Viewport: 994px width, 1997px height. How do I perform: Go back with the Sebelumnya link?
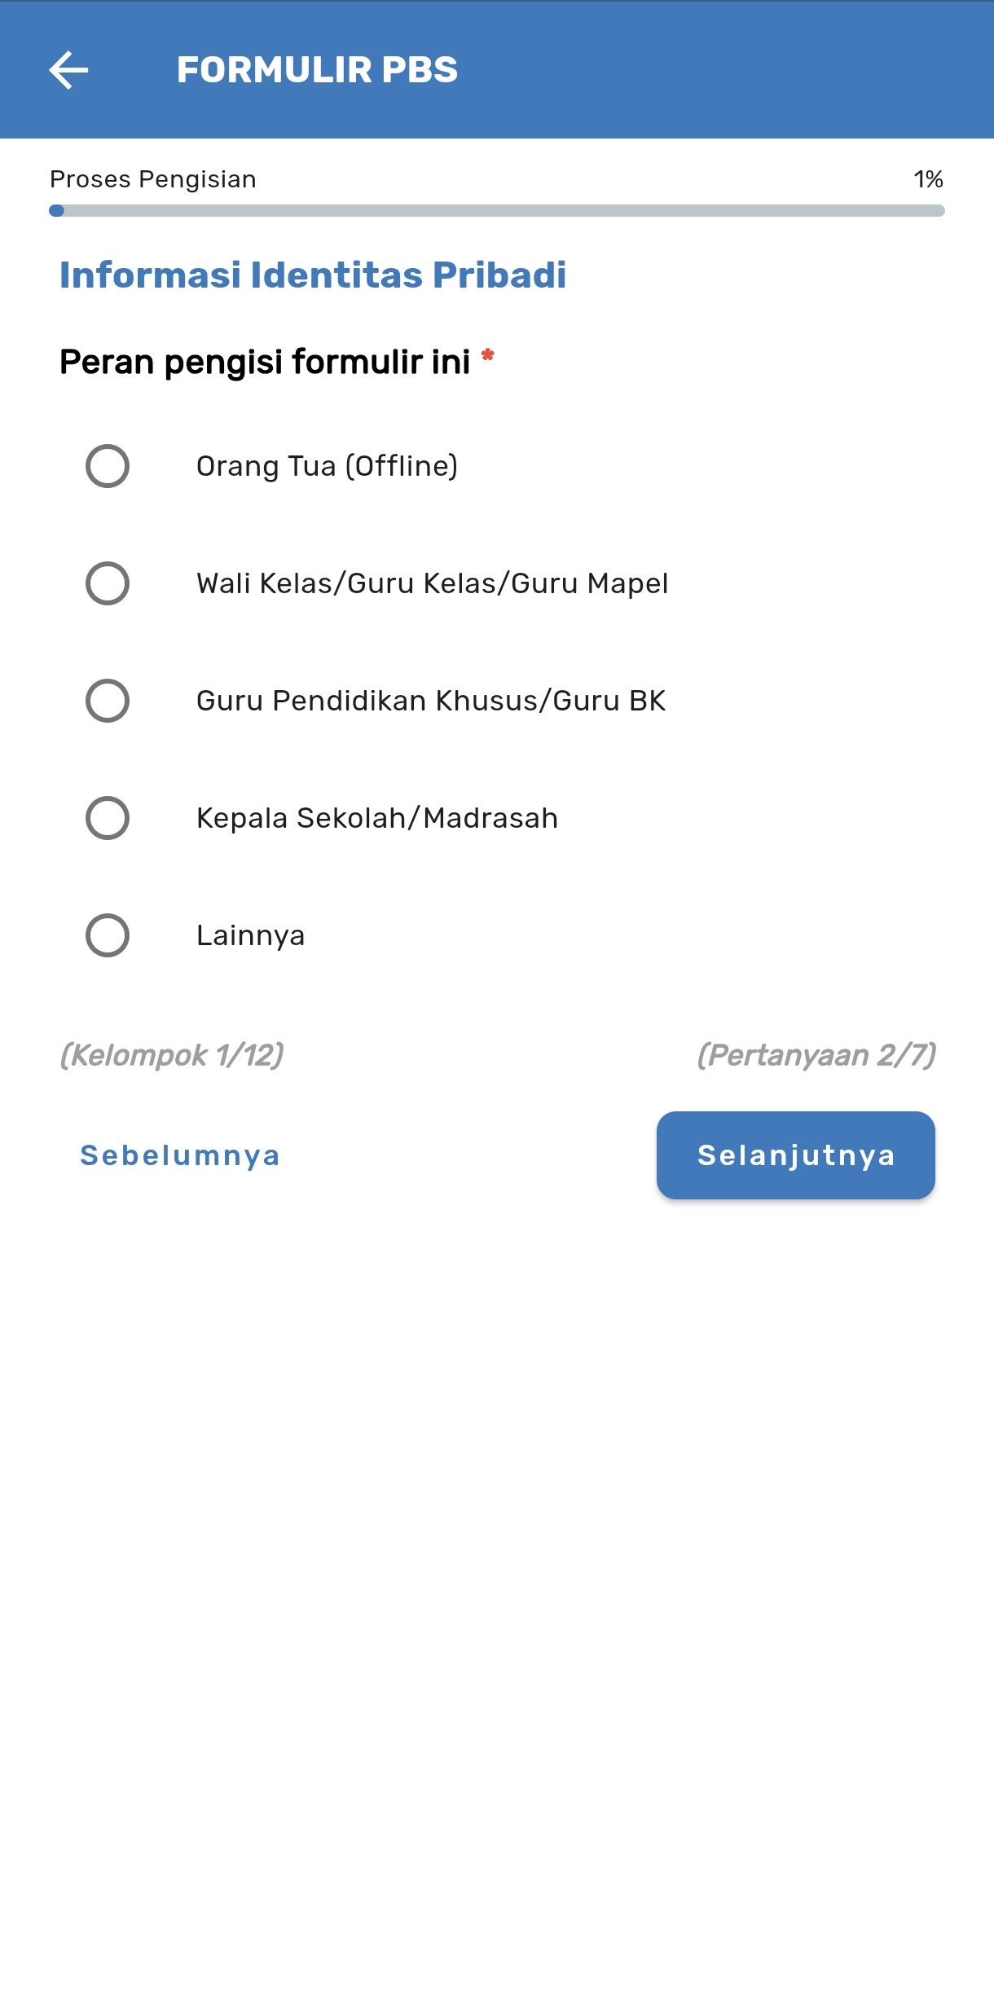[180, 1155]
